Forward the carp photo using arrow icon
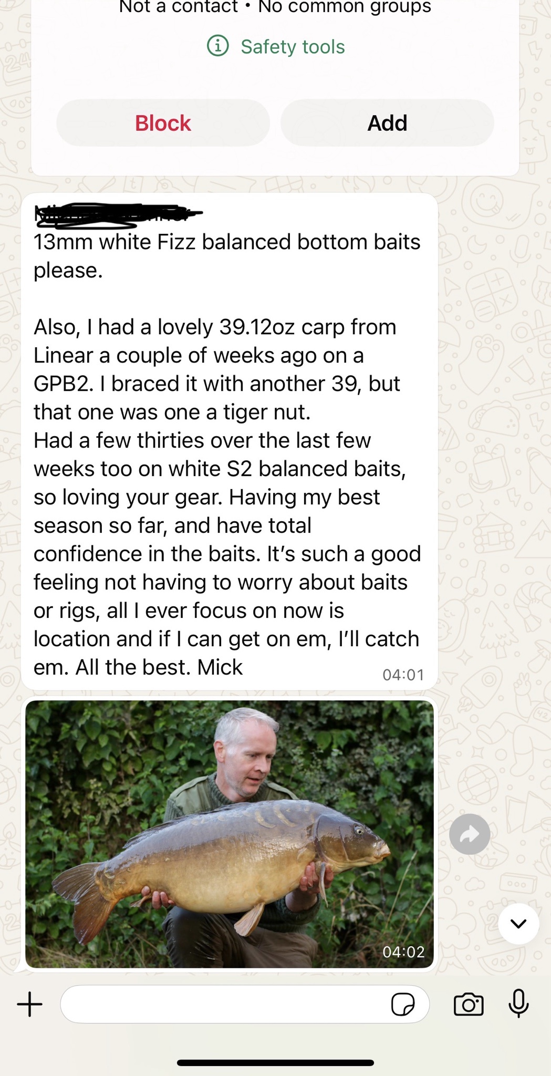Viewport: 551px width, 1076px height. 470,834
